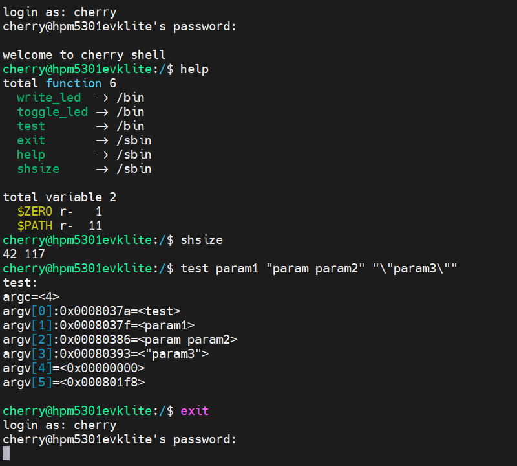
Task: Click the total function 6 heading
Action: coord(59,83)
